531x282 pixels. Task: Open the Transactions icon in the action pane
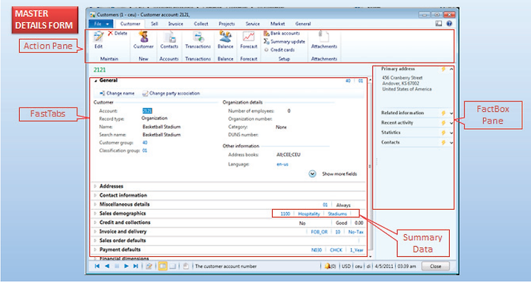click(198, 37)
